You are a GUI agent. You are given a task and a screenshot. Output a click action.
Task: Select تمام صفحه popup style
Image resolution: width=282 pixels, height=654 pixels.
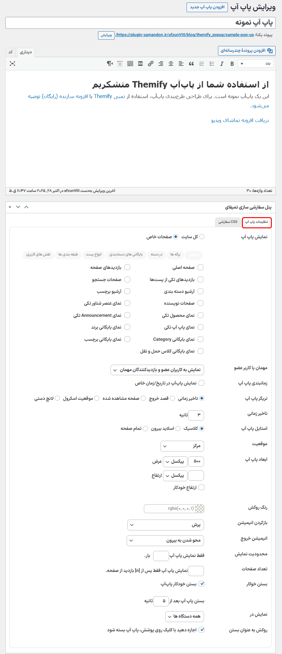(145, 429)
